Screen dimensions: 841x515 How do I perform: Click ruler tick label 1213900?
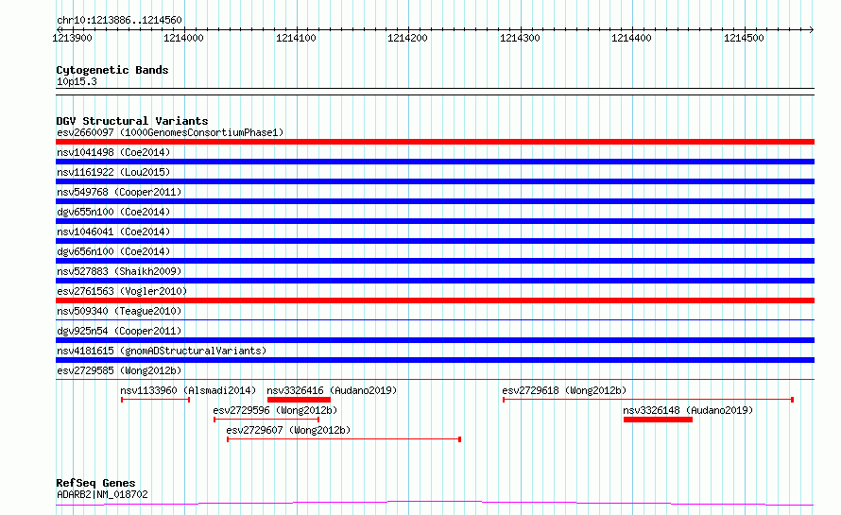click(x=72, y=38)
